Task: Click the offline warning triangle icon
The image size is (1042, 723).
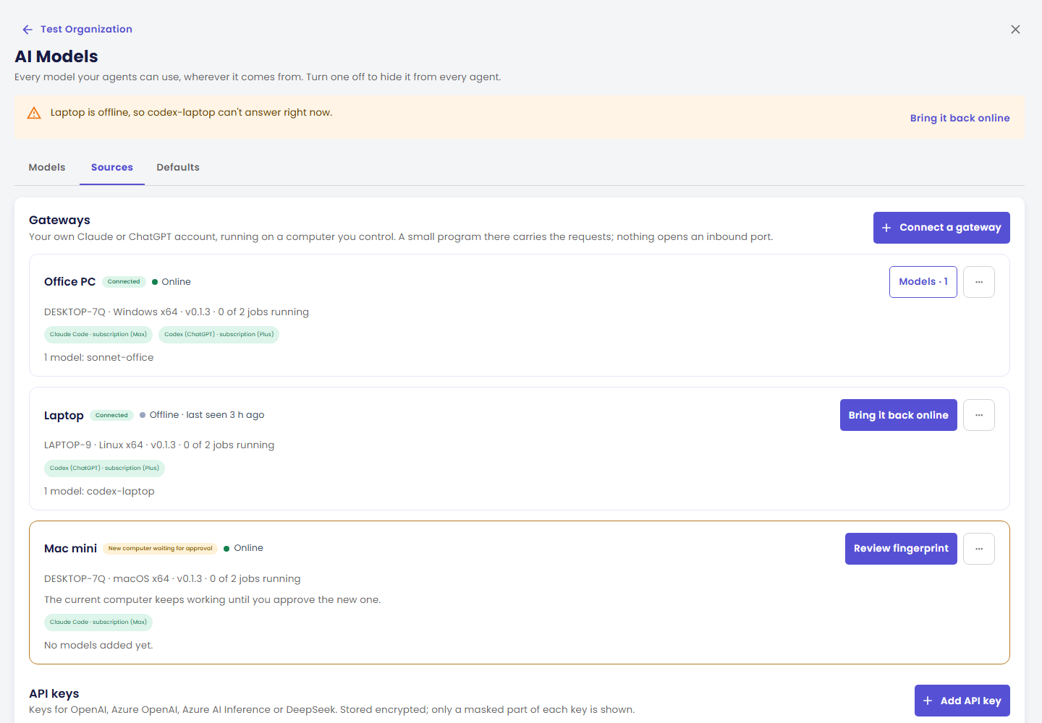Action: click(34, 113)
